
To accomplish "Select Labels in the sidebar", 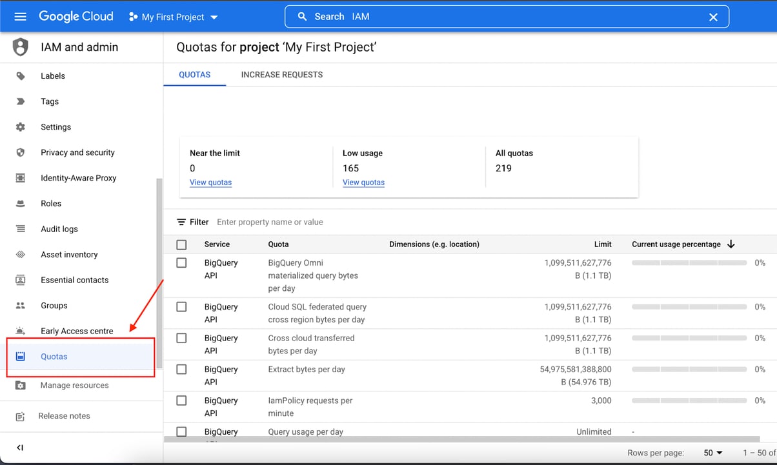I will pos(53,75).
